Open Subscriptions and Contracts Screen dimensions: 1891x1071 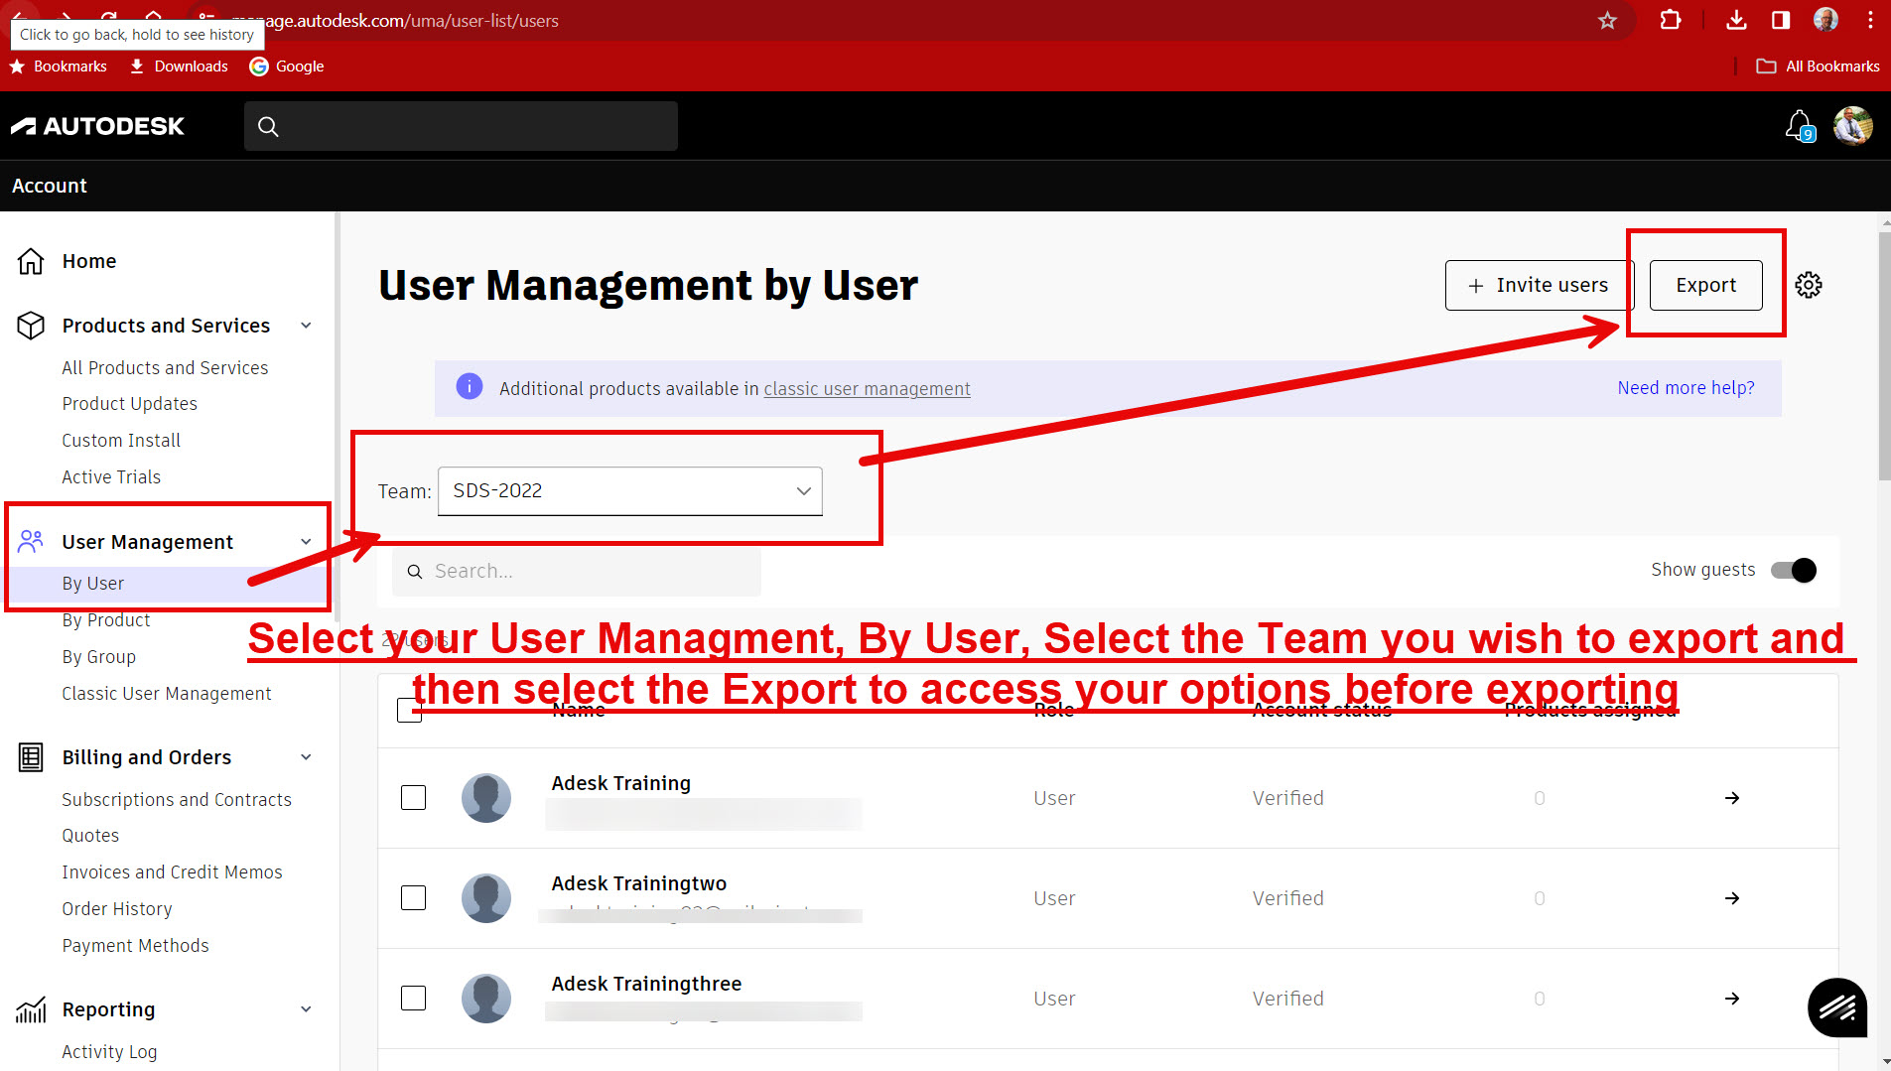point(177,800)
